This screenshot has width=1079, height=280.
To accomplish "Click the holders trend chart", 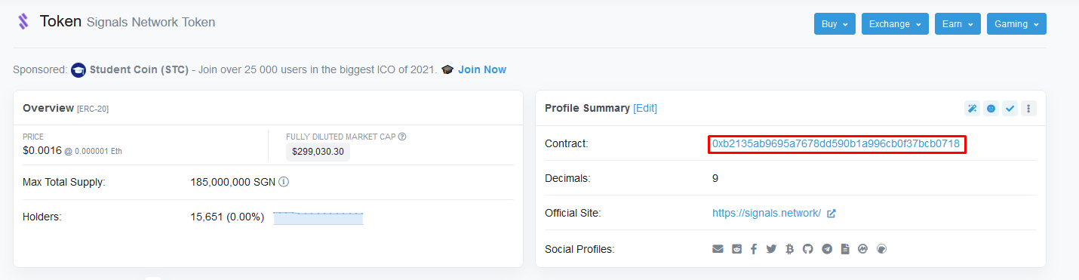I will click(318, 218).
